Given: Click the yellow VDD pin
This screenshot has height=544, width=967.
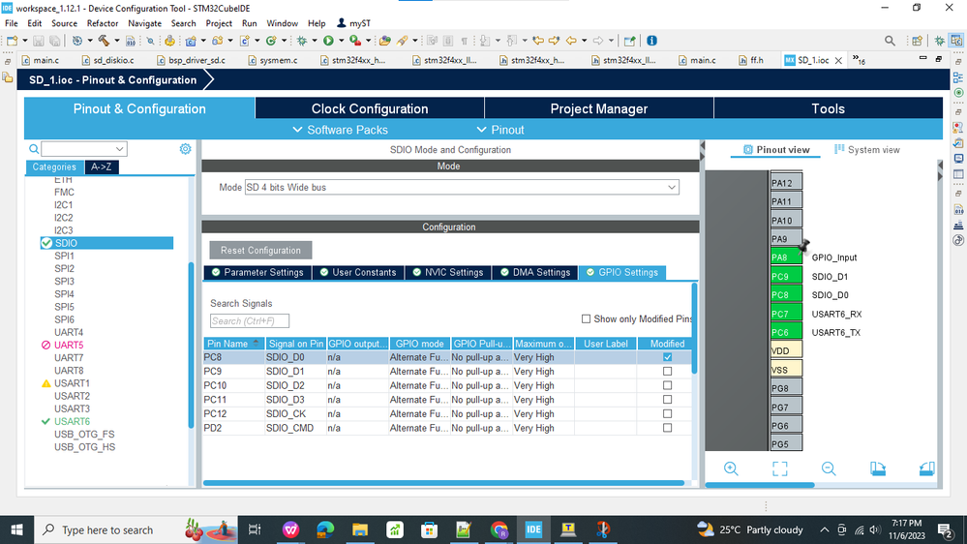Looking at the screenshot, I should click(786, 351).
